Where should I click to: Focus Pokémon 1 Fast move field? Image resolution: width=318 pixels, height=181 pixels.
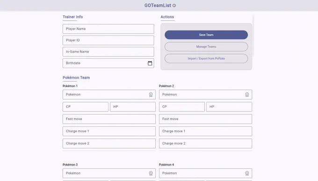click(109, 119)
